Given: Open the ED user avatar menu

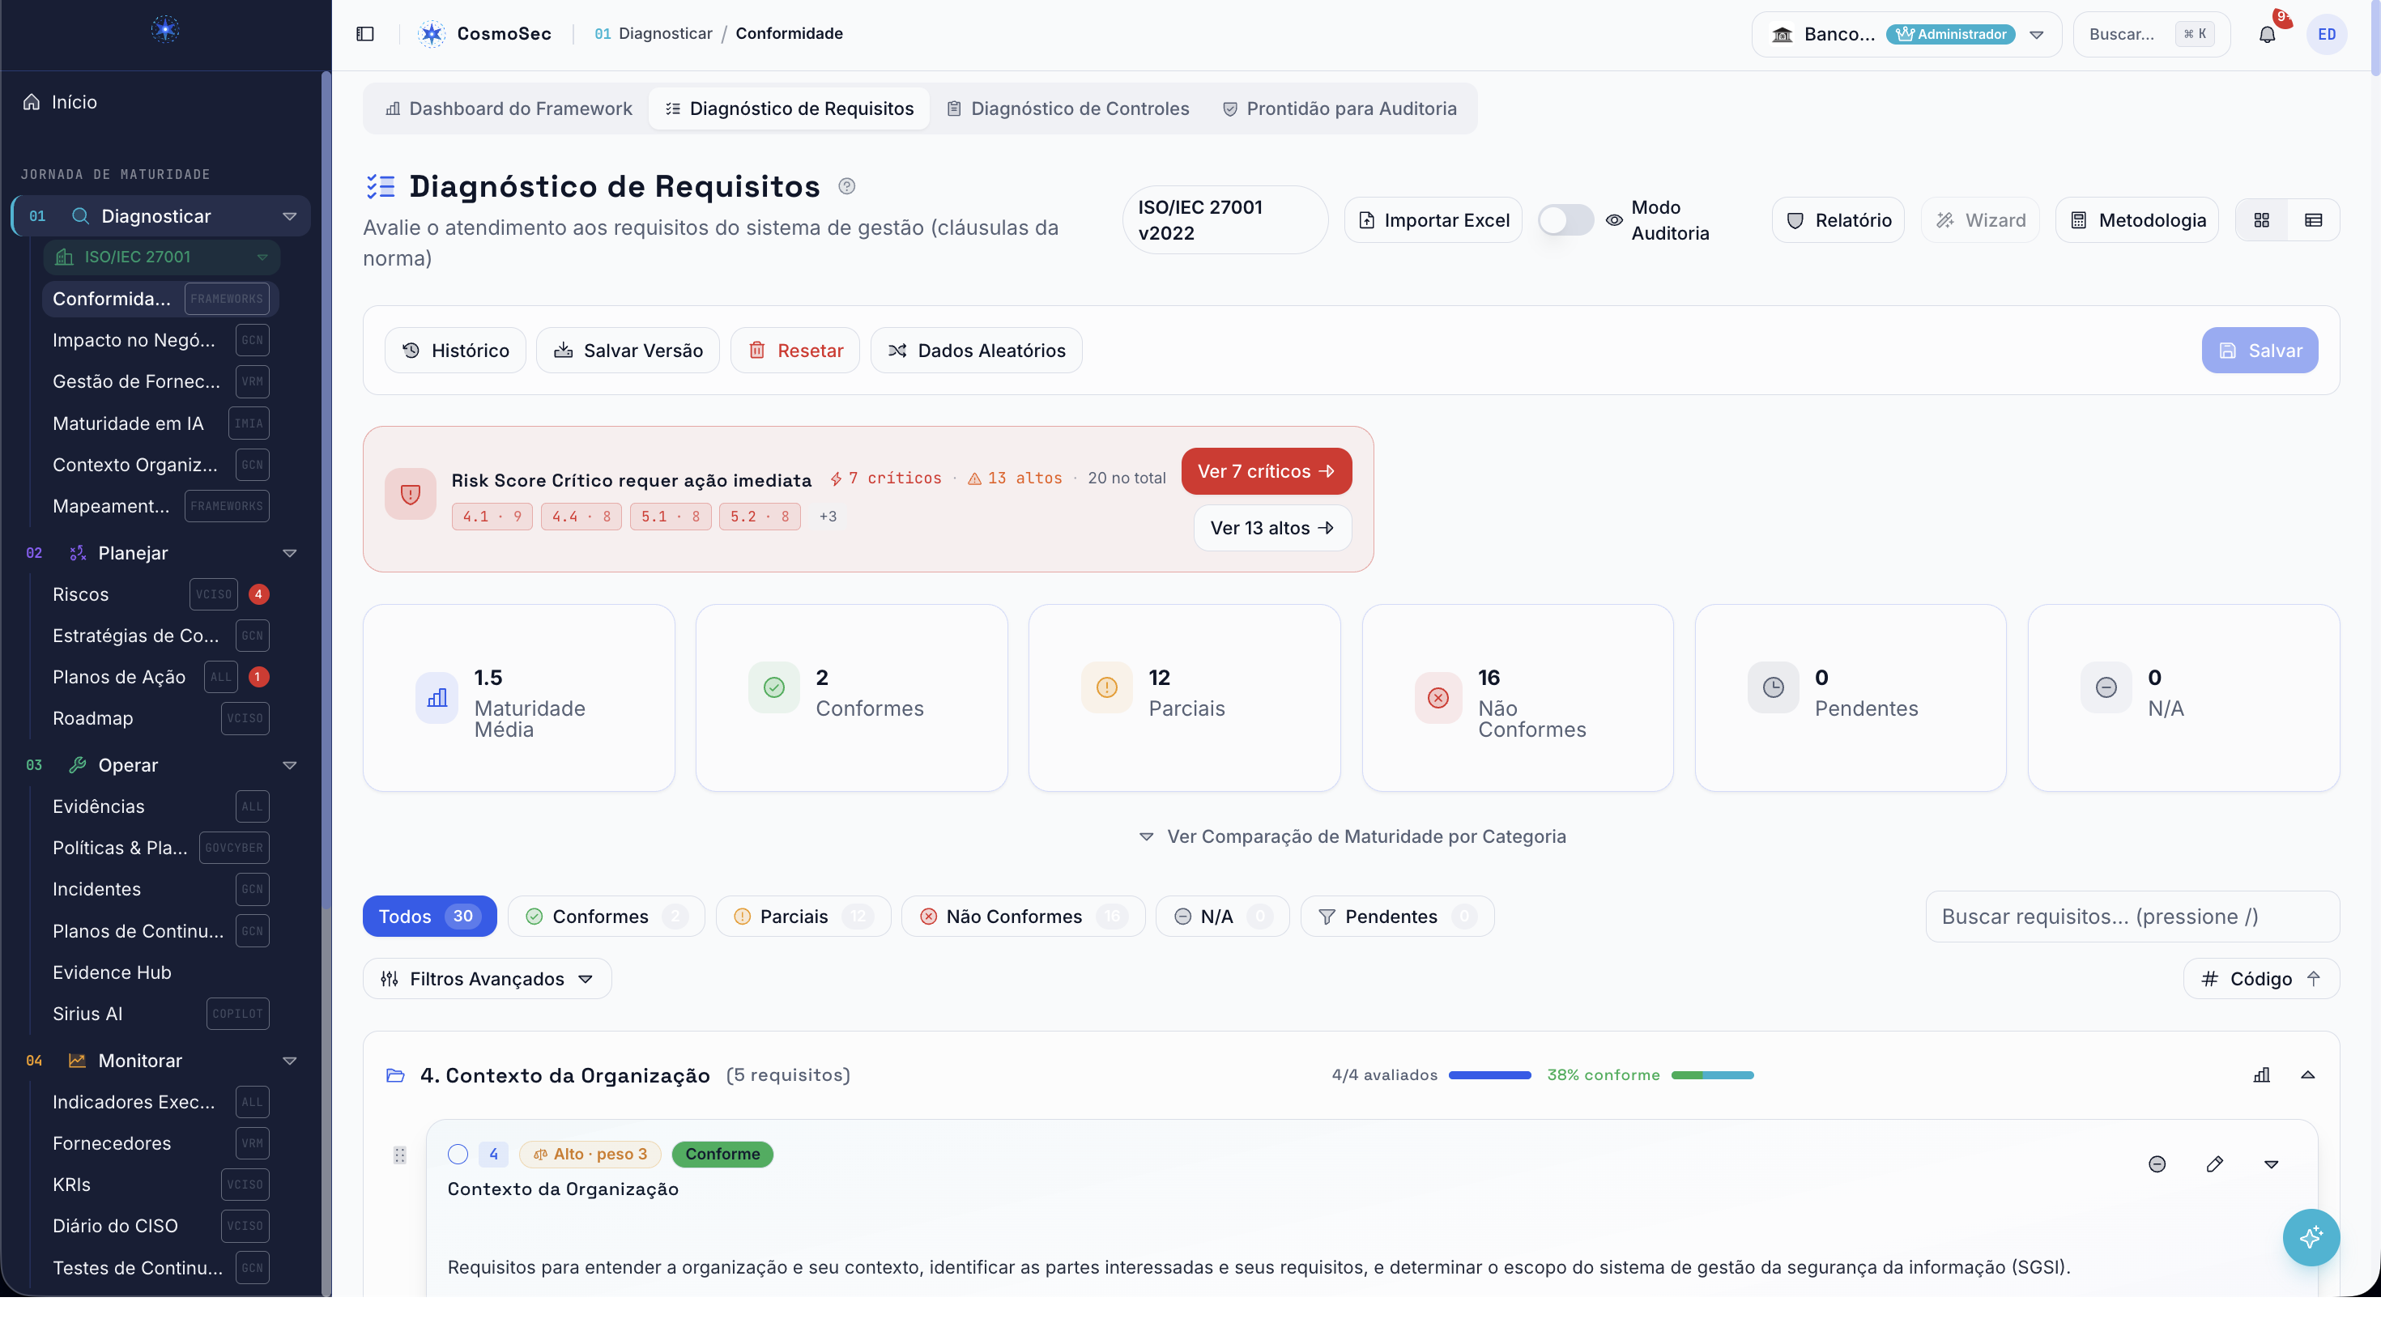Looking at the screenshot, I should pos(2327,34).
